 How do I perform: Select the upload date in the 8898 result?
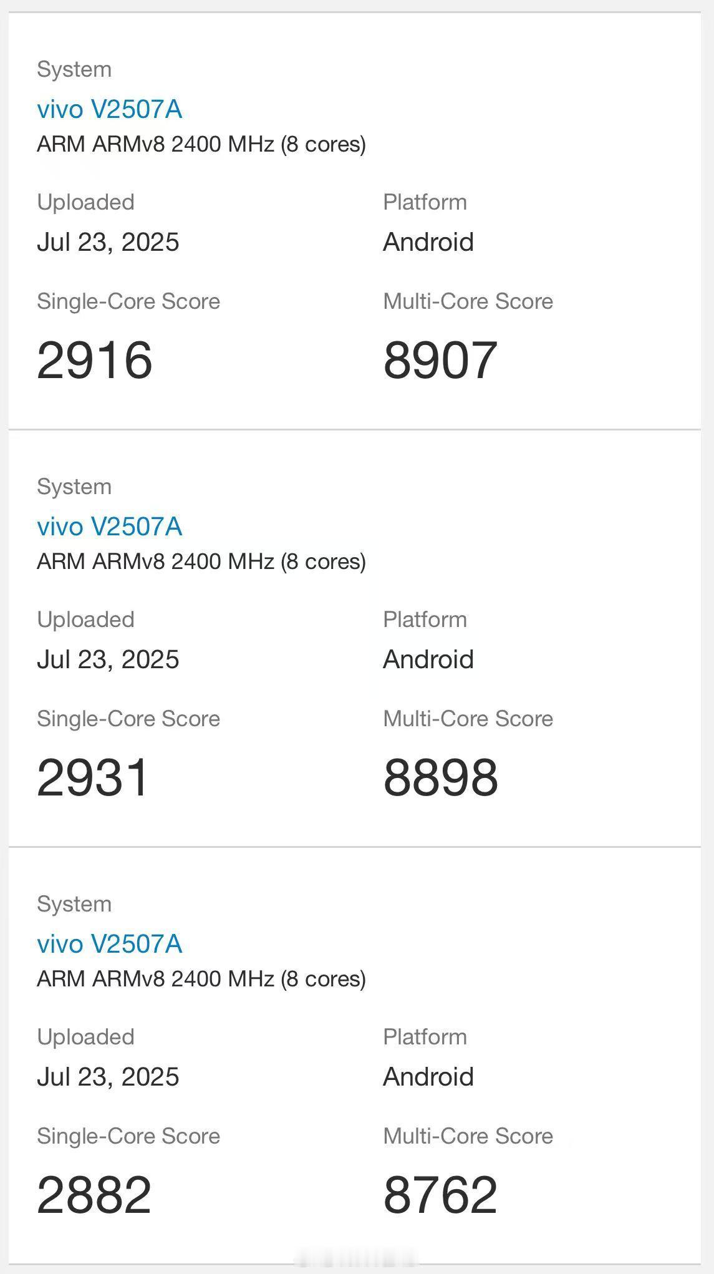tap(108, 659)
